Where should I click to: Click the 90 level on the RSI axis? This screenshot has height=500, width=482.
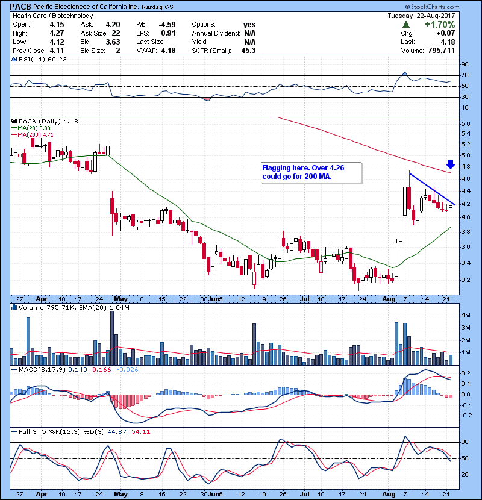[x=465, y=64]
